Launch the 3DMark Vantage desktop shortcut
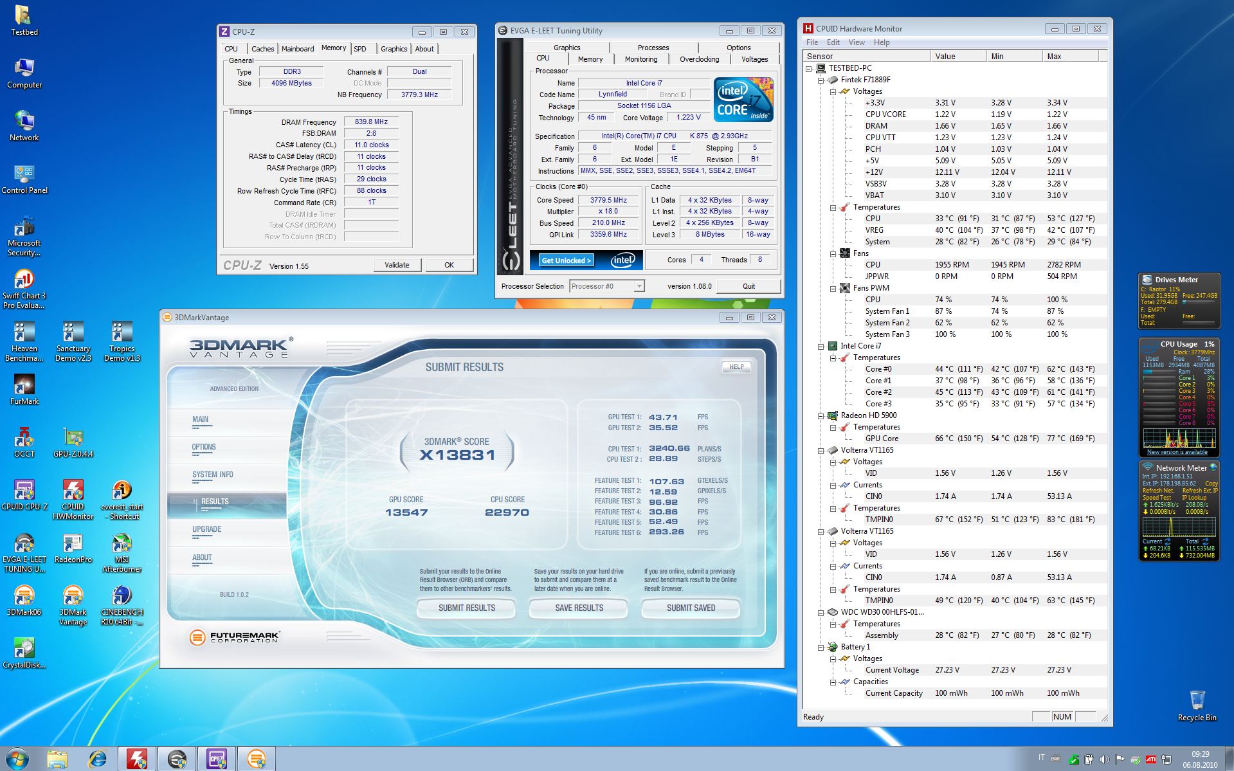The width and height of the screenshot is (1234, 771). pos(73,606)
